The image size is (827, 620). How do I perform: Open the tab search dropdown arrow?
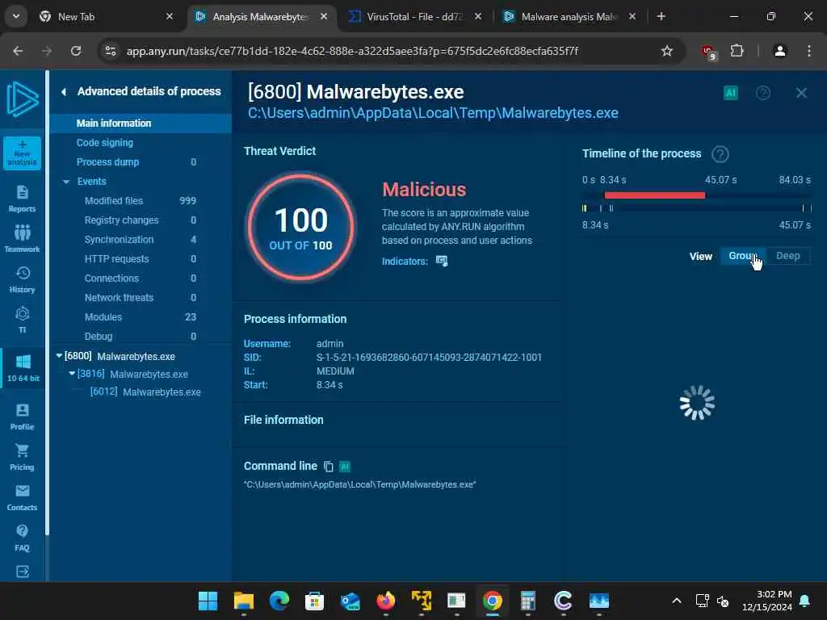(x=16, y=16)
